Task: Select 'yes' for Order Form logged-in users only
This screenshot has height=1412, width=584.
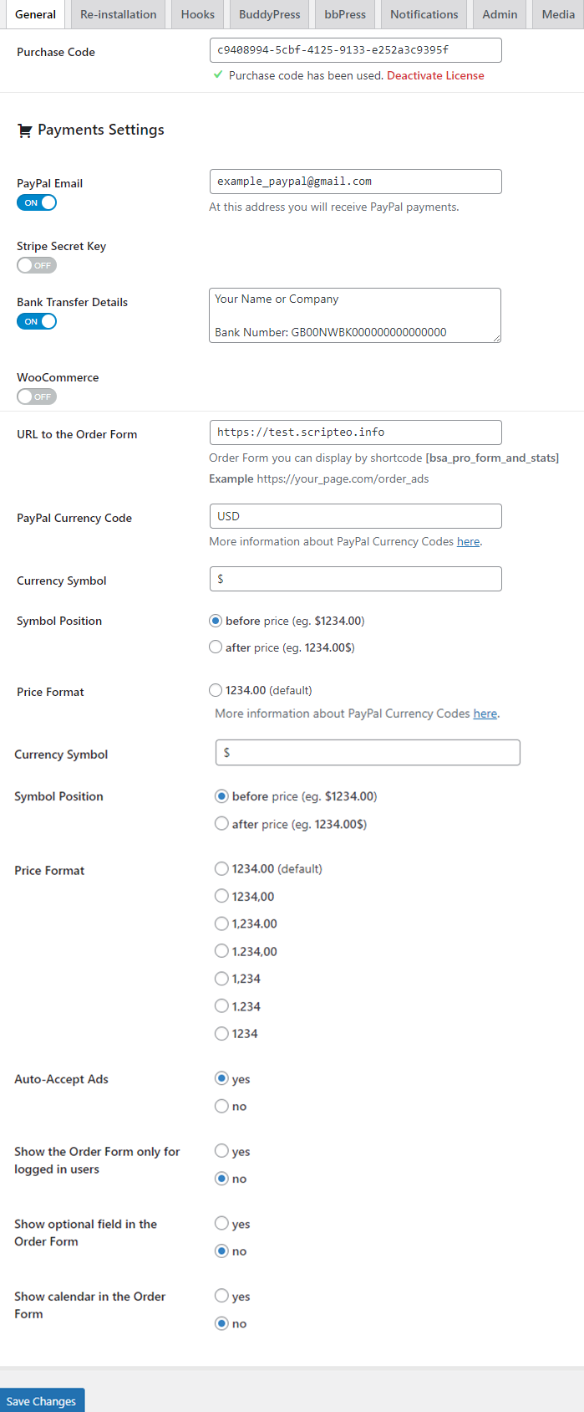Action: [221, 1151]
